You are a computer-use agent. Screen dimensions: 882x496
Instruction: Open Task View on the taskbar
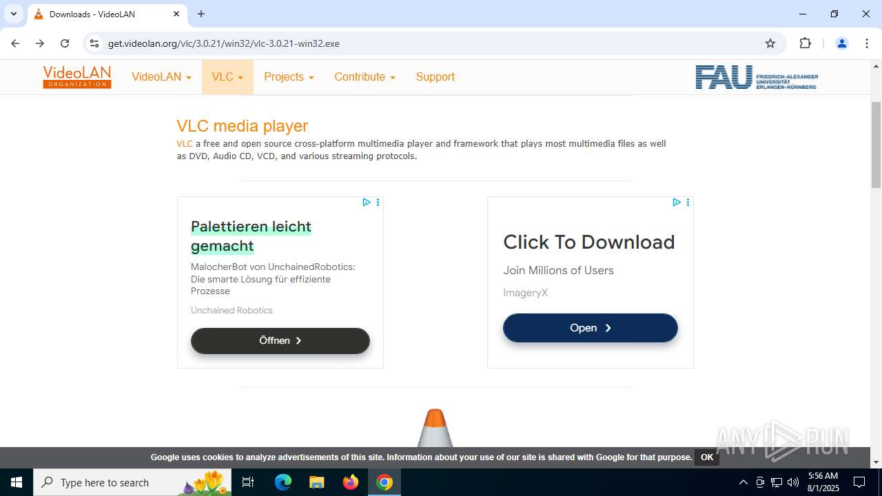[248, 482]
